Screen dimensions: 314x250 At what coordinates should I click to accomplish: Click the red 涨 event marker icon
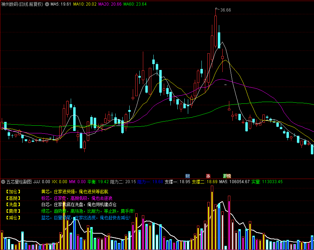pos(208,176)
